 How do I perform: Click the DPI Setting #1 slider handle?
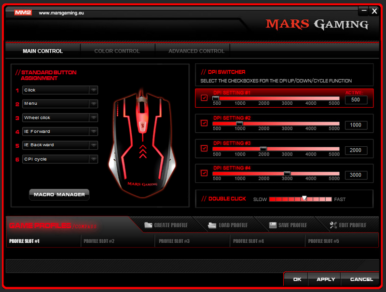(x=216, y=98)
